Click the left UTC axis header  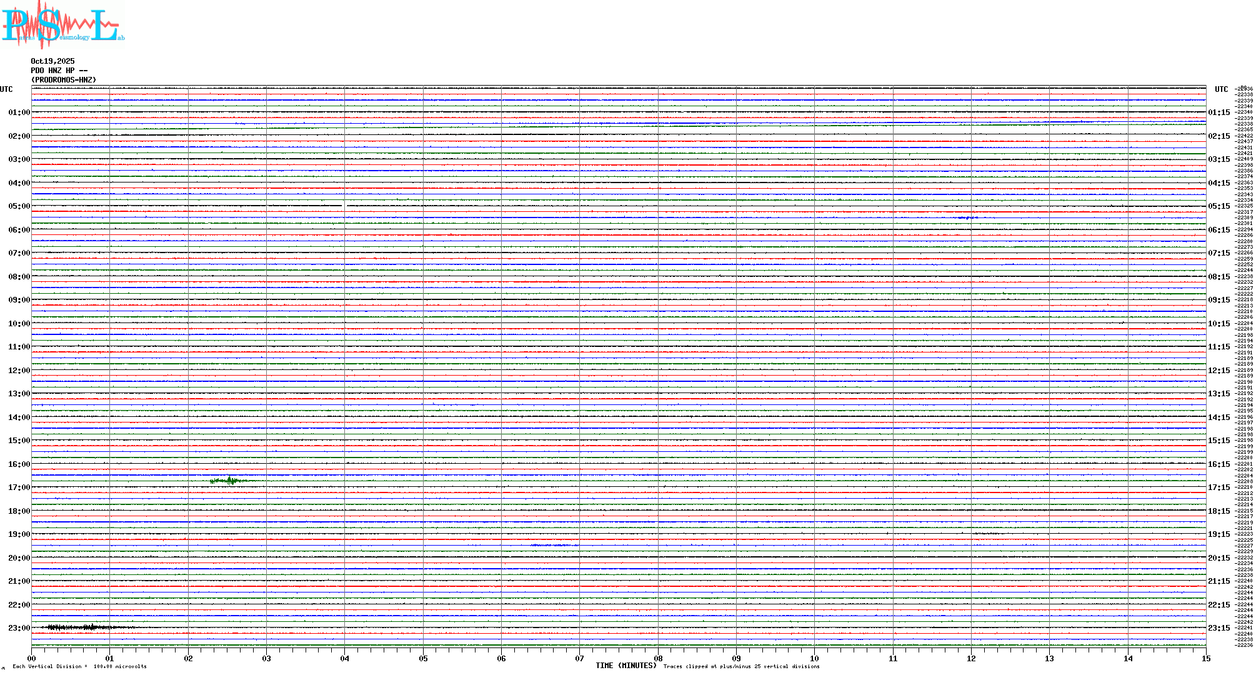pos(6,89)
